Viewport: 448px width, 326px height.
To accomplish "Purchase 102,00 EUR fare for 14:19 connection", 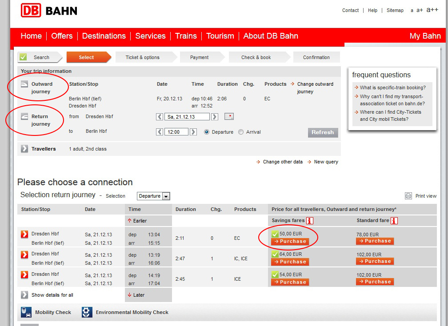I will 375,282.
